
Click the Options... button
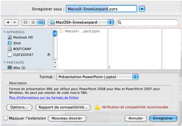click(x=19, y=107)
